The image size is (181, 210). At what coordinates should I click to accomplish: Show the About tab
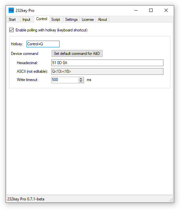coord(102,20)
